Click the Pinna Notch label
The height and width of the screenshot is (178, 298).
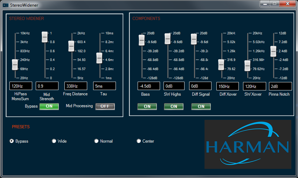coord(279,94)
